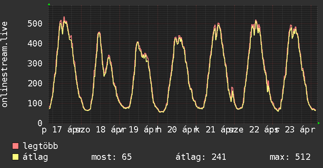Screen dimensions: 323x168
Task: Select the legtöbb legend label
Action: tap(41, 147)
